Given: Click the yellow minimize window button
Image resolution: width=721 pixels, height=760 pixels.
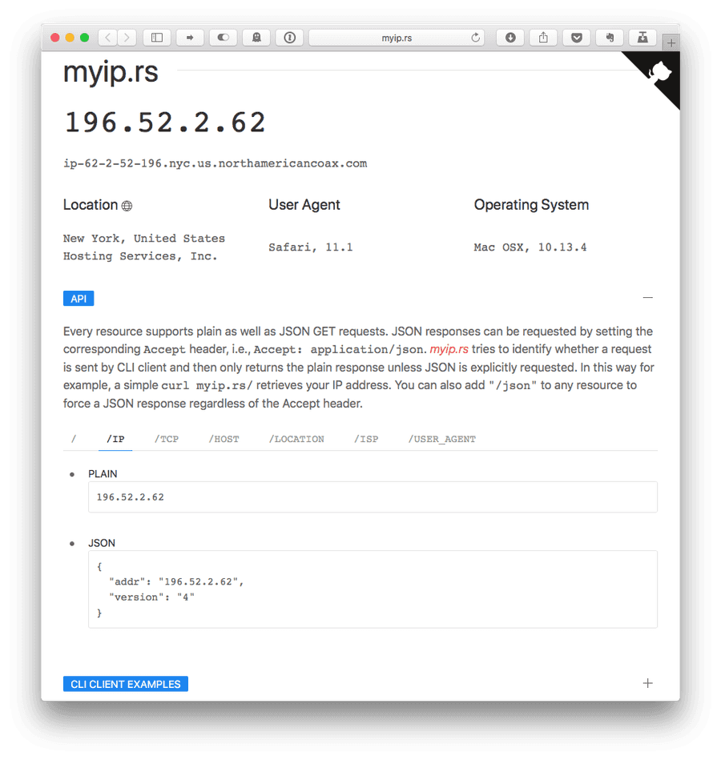Looking at the screenshot, I should pyautogui.click(x=70, y=38).
